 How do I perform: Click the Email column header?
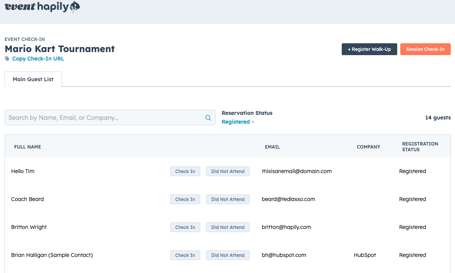(x=272, y=147)
